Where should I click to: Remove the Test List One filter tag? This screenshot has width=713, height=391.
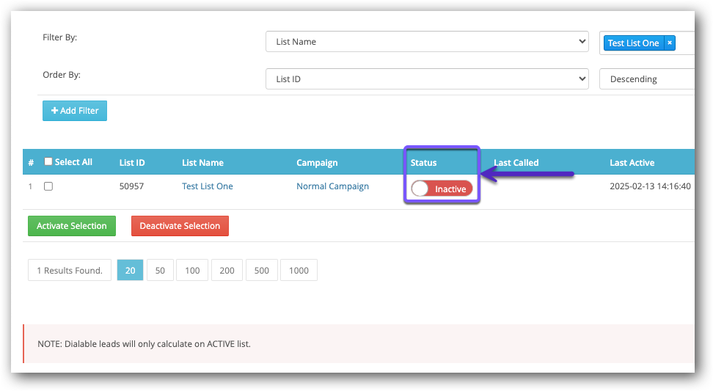tap(669, 43)
